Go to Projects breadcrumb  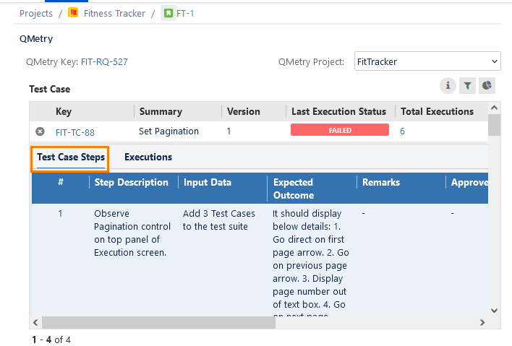(x=36, y=14)
